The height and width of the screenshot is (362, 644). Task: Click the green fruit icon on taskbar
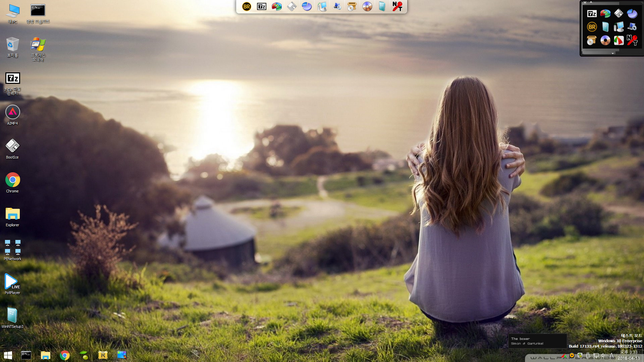click(84, 355)
